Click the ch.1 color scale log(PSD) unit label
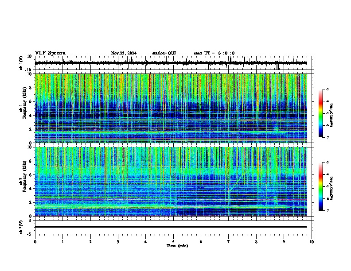This screenshot has height=271, width=351. click(x=332, y=115)
